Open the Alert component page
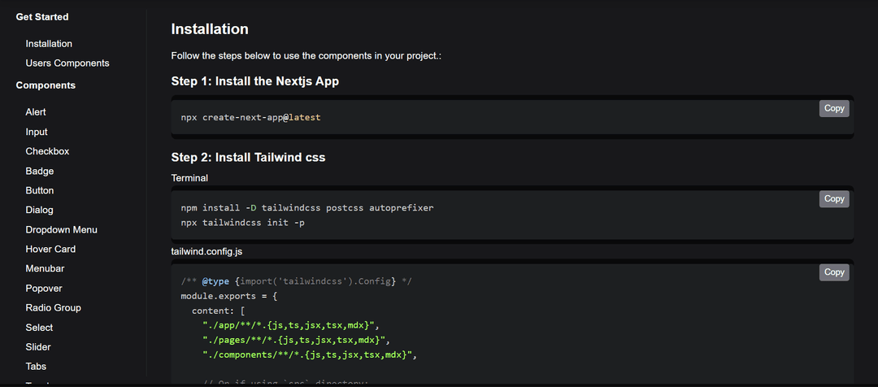The image size is (878, 387). [36, 112]
